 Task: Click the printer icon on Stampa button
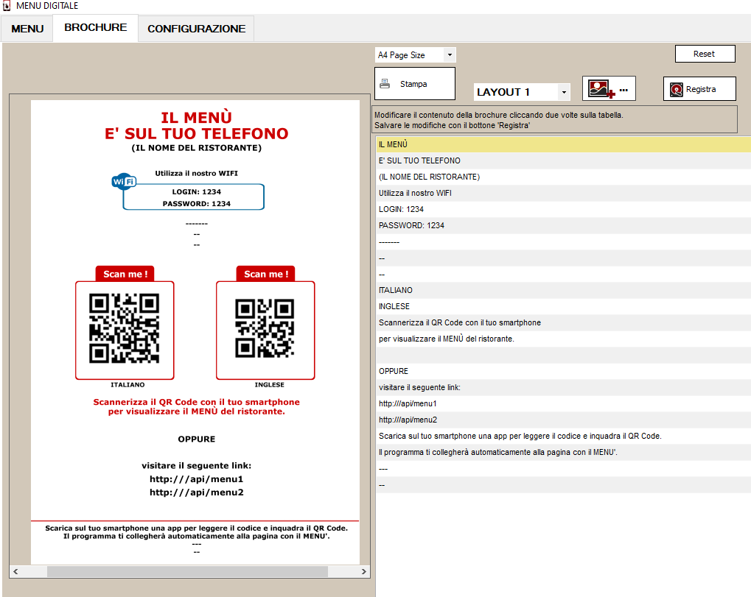click(x=385, y=84)
